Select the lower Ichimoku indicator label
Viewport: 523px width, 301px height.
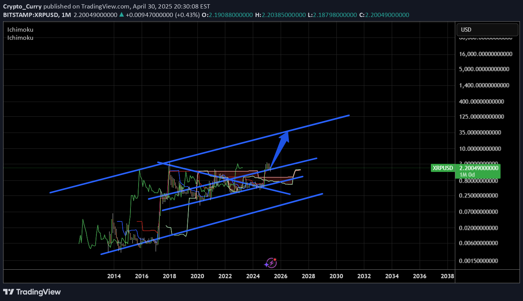pos(20,38)
